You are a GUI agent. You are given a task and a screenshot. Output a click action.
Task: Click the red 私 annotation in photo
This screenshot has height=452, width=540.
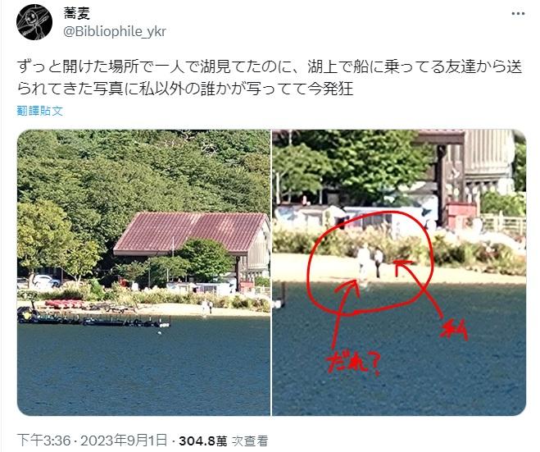click(x=454, y=329)
